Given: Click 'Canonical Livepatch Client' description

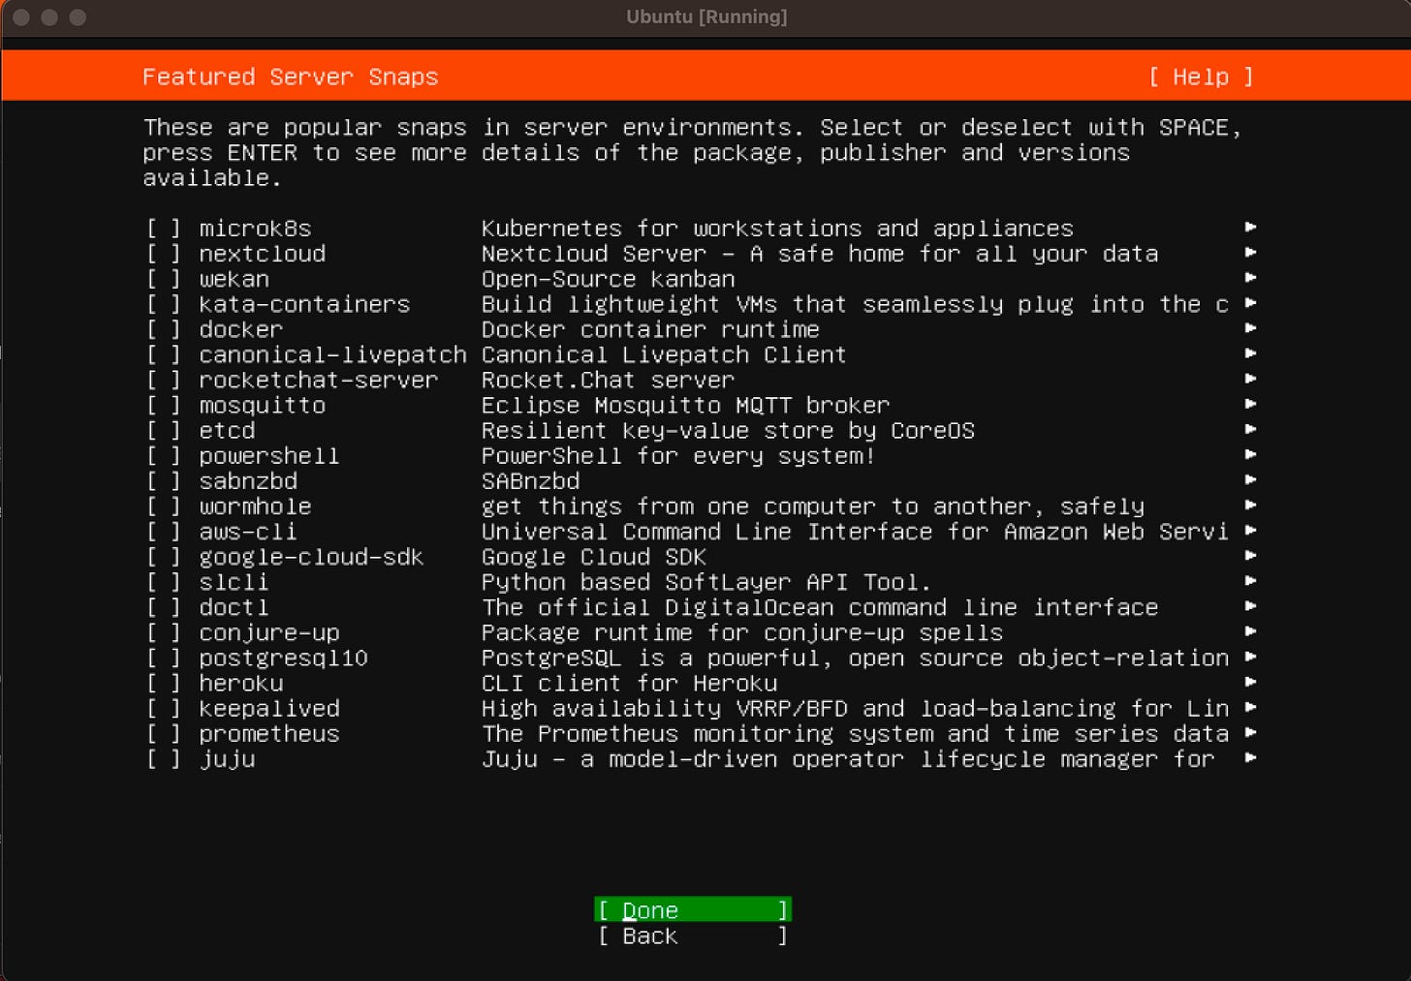Looking at the screenshot, I should coord(664,354).
